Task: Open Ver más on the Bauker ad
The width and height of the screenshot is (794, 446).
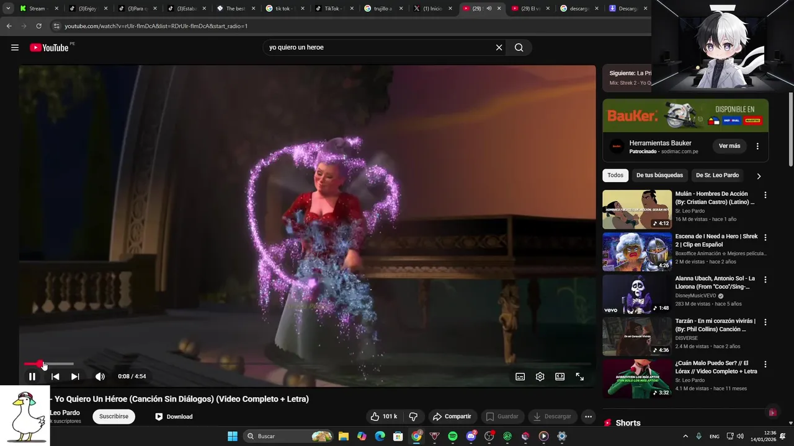Action: (x=729, y=146)
